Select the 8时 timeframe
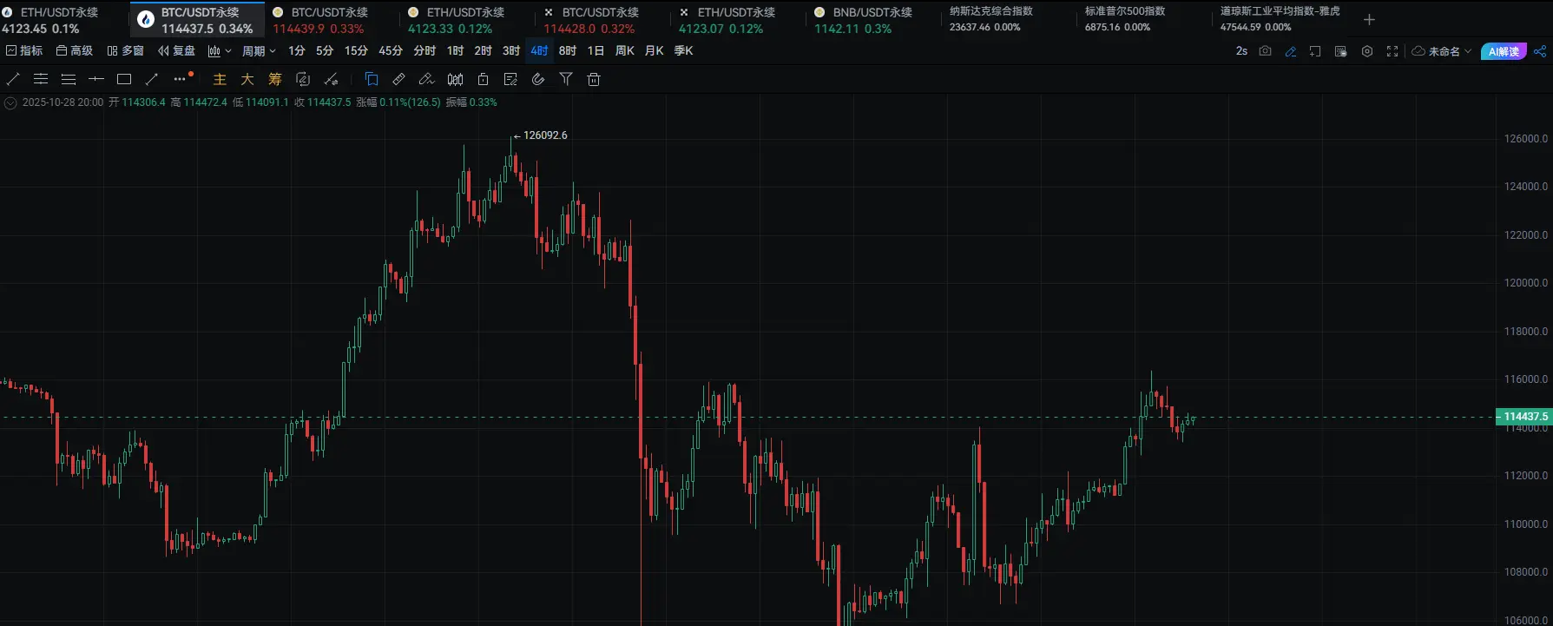Screen dimensions: 1553x626 pos(568,51)
